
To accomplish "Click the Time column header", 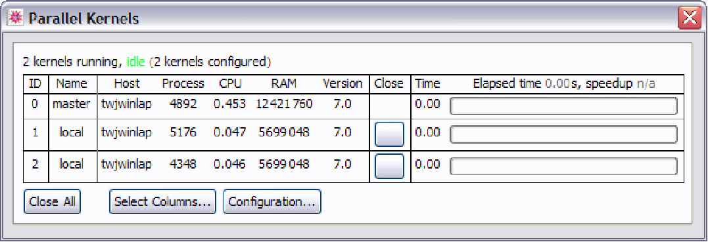I will coord(427,83).
